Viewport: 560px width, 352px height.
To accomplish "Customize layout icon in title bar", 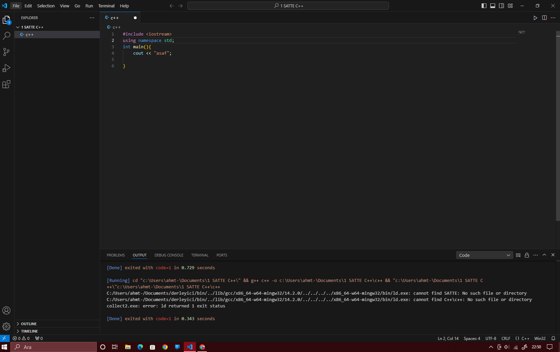I will pyautogui.click(x=510, y=6).
